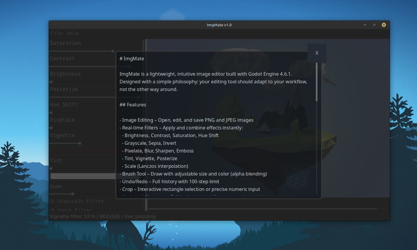Click the Pixelate slider handle
Viewport: 417px width, 250px height.
pos(51,128)
